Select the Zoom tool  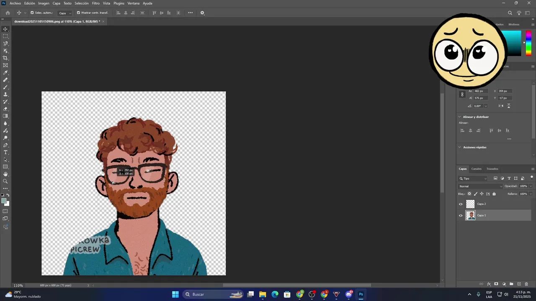(5, 181)
